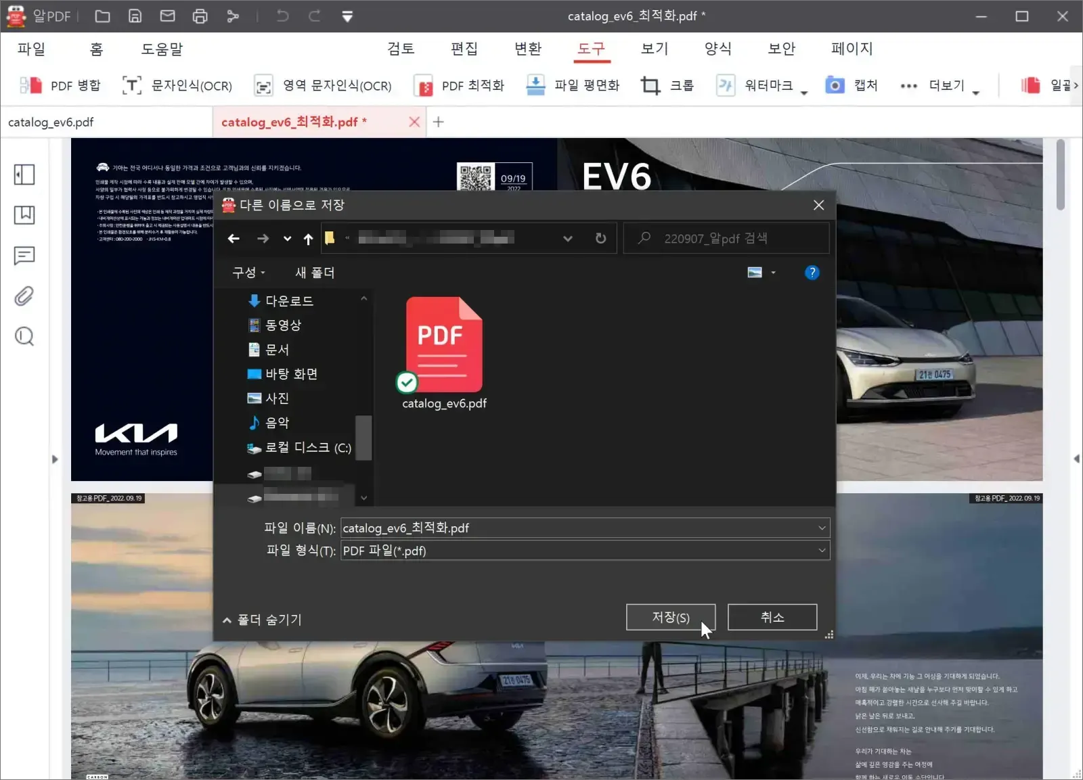Open page thumbnails sidebar panel
This screenshot has height=780, width=1083.
[24, 175]
